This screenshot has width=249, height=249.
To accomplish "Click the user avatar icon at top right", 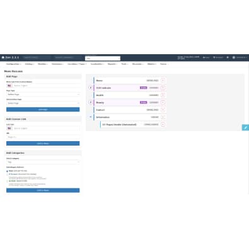I will pos(234,57).
